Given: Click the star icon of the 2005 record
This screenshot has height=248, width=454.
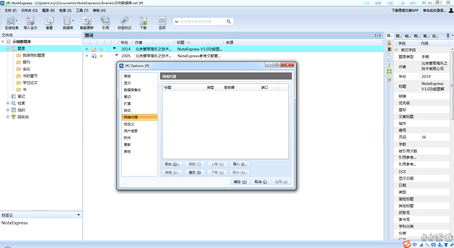Looking at the screenshot, I should [x=101, y=56].
